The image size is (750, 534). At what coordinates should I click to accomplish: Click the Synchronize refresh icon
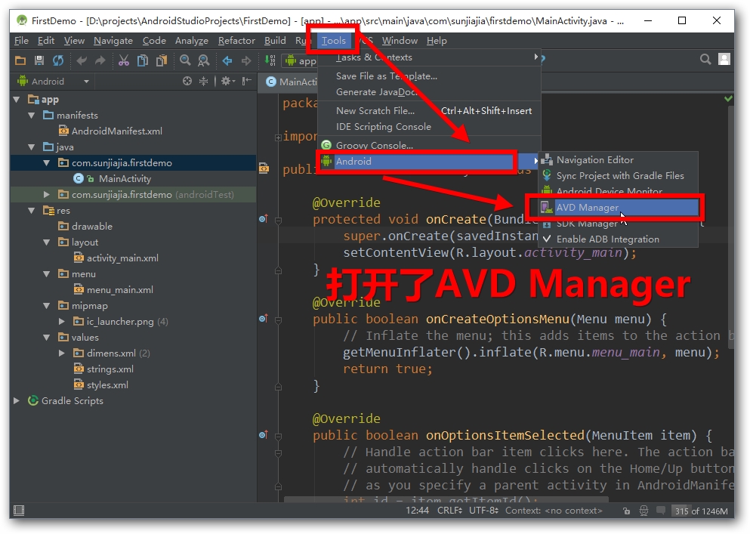[x=58, y=60]
